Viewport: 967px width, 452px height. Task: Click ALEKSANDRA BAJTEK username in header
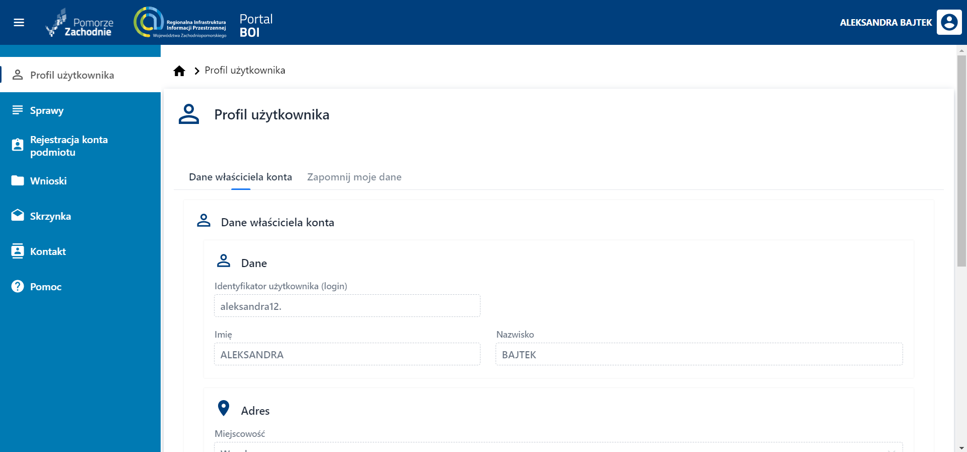tap(885, 23)
